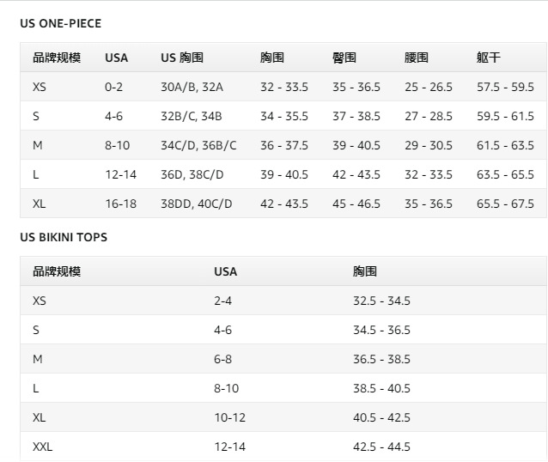Select the 32.5 - 34.5 bikini bust cell
The height and width of the screenshot is (462, 548).
(x=381, y=301)
